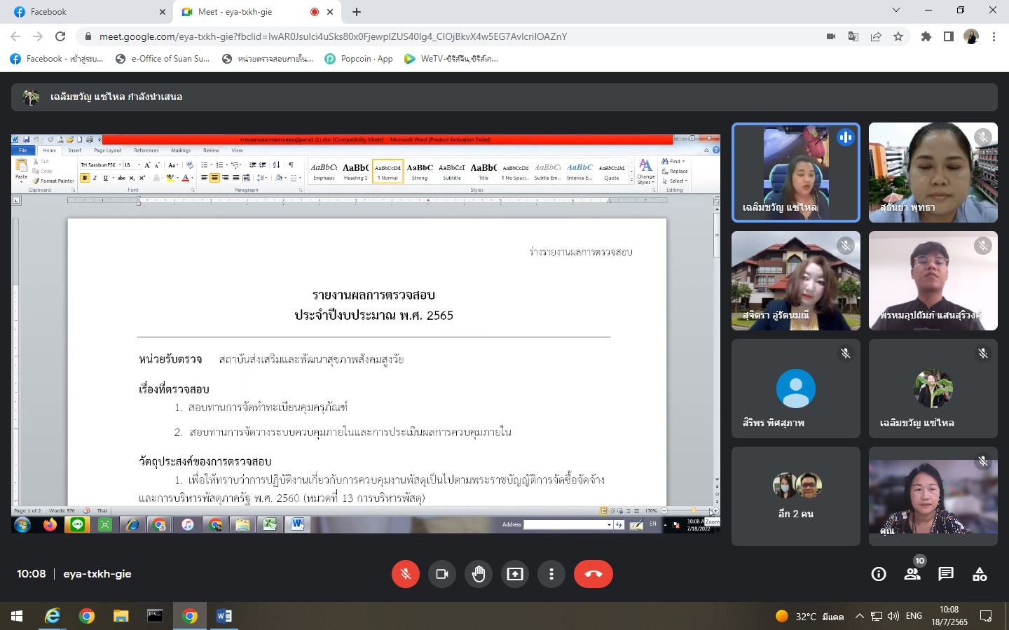Image resolution: width=1009 pixels, height=630 pixels.
Task: Show the participants list panel
Action: (x=912, y=575)
